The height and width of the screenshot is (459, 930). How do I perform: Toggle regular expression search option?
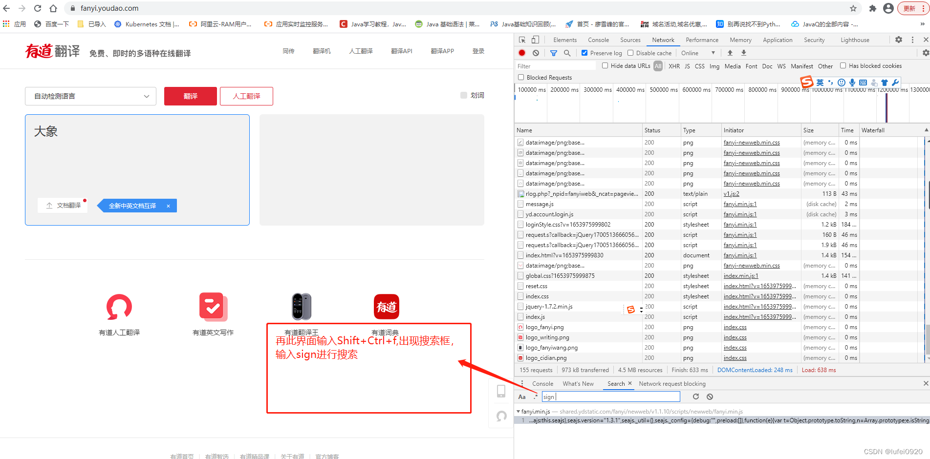(x=536, y=396)
